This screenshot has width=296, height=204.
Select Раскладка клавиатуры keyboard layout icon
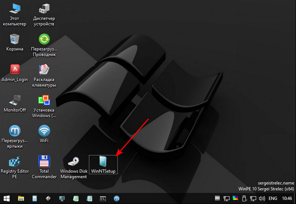(x=44, y=76)
